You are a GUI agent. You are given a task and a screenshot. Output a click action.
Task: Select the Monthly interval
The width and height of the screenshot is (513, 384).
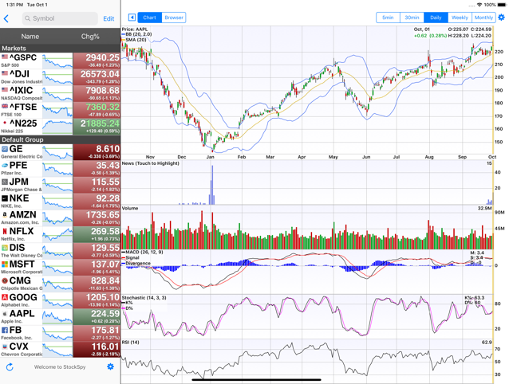click(483, 18)
